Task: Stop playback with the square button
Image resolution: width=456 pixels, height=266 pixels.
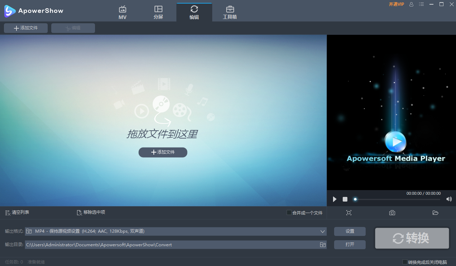Action: click(345, 199)
